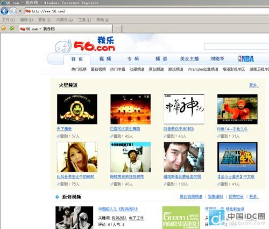Open the 收藏夹(A) menu
269x229 pixels.
click(x=65, y=20)
